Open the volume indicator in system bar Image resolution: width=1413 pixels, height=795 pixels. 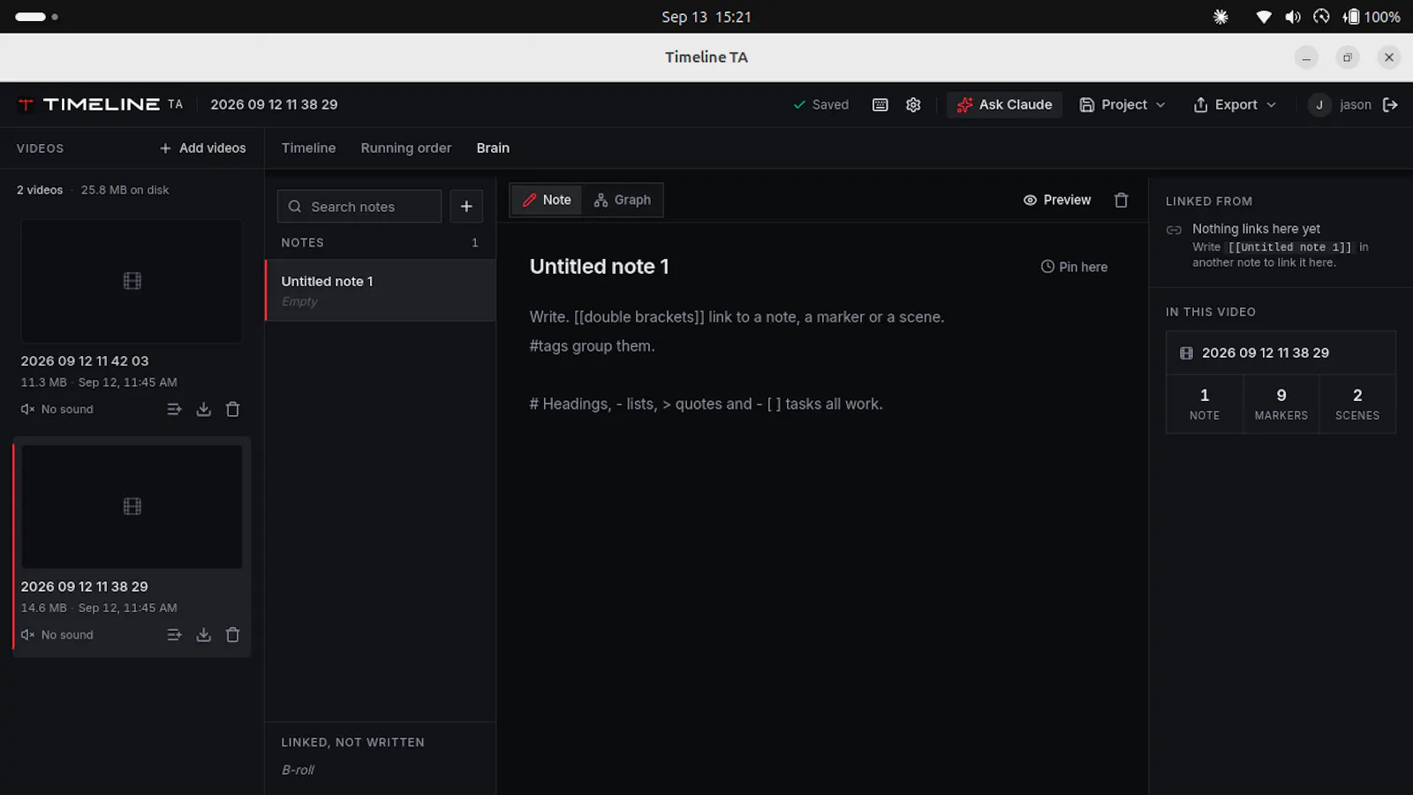(1293, 17)
